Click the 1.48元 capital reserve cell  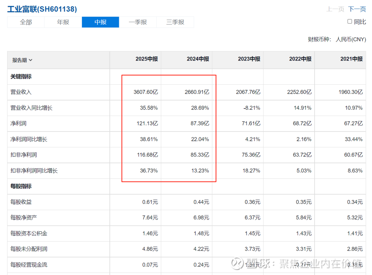pyautogui.click(x=201, y=233)
